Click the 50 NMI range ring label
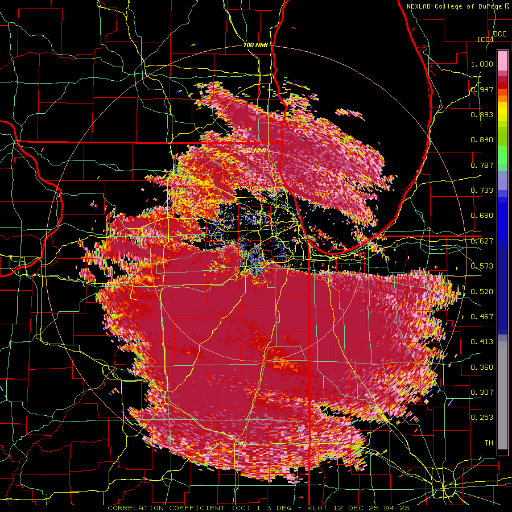 point(255,151)
